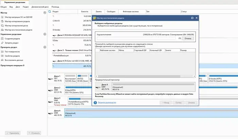Click the Create partition icon
238x139 pixels.
[x=3, y=39]
